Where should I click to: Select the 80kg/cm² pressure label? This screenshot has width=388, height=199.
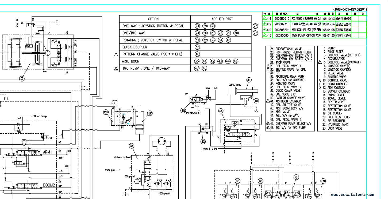click(130, 176)
